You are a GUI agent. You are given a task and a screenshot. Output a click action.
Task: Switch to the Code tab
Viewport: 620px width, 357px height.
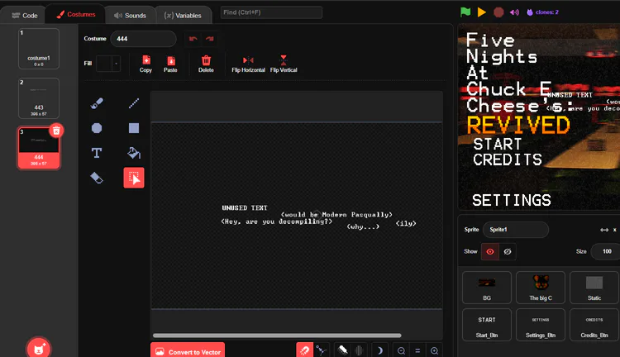point(25,16)
